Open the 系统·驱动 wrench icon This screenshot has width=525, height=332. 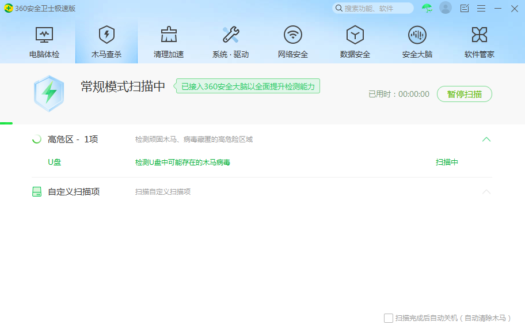pyautogui.click(x=231, y=35)
